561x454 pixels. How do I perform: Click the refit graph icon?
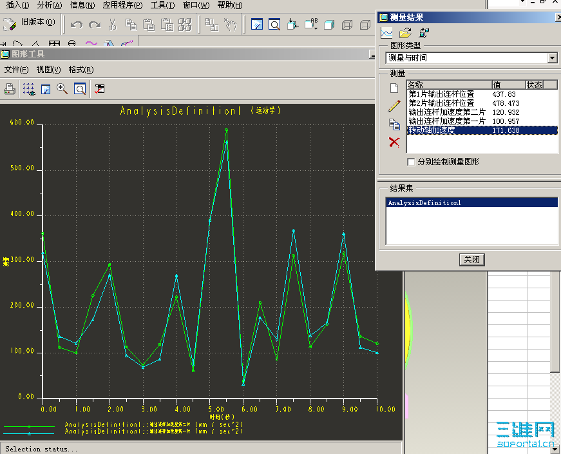point(80,89)
